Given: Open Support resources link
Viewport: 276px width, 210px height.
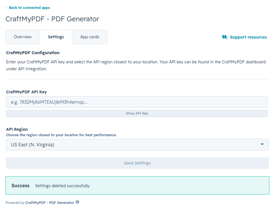Looking at the screenshot, I should click(248, 37).
